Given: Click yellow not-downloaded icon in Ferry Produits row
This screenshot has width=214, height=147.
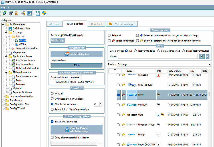Looking at the screenshot, I should point(124,85).
